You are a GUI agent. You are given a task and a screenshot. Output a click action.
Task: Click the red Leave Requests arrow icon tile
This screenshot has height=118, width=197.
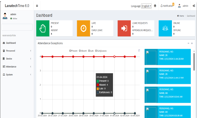coord(124,28)
